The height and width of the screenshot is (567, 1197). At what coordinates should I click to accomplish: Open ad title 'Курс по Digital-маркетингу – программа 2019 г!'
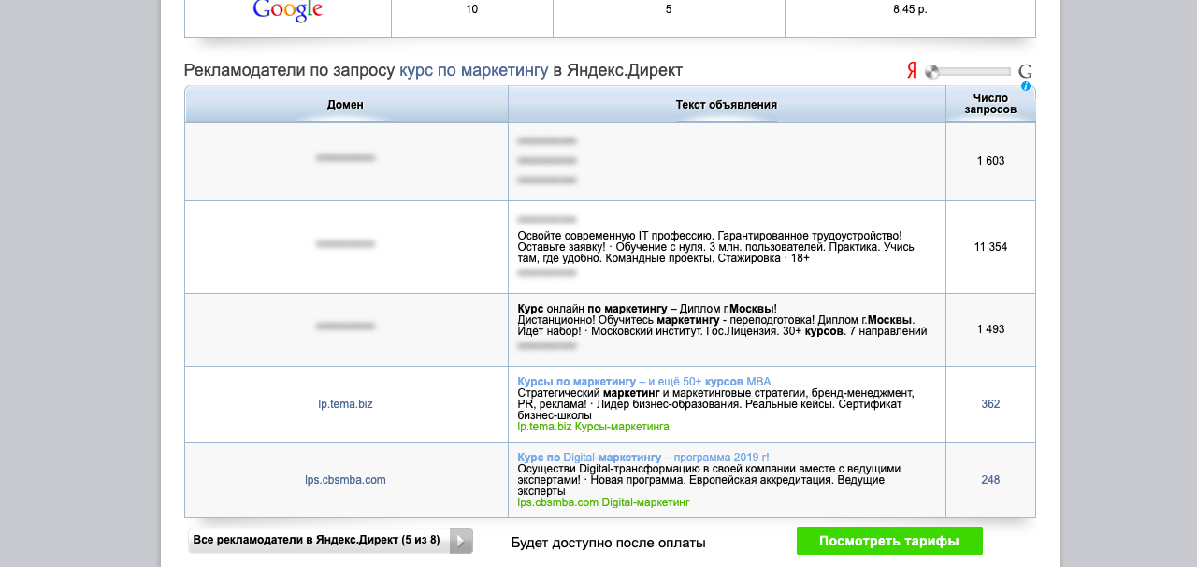(643, 458)
